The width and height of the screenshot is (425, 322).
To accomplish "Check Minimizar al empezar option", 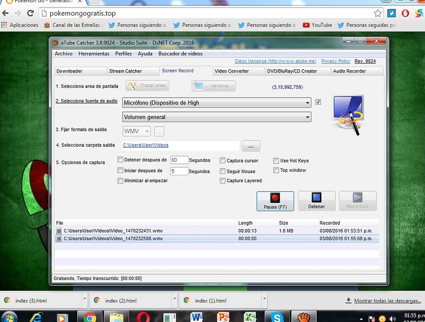I will tap(120, 181).
